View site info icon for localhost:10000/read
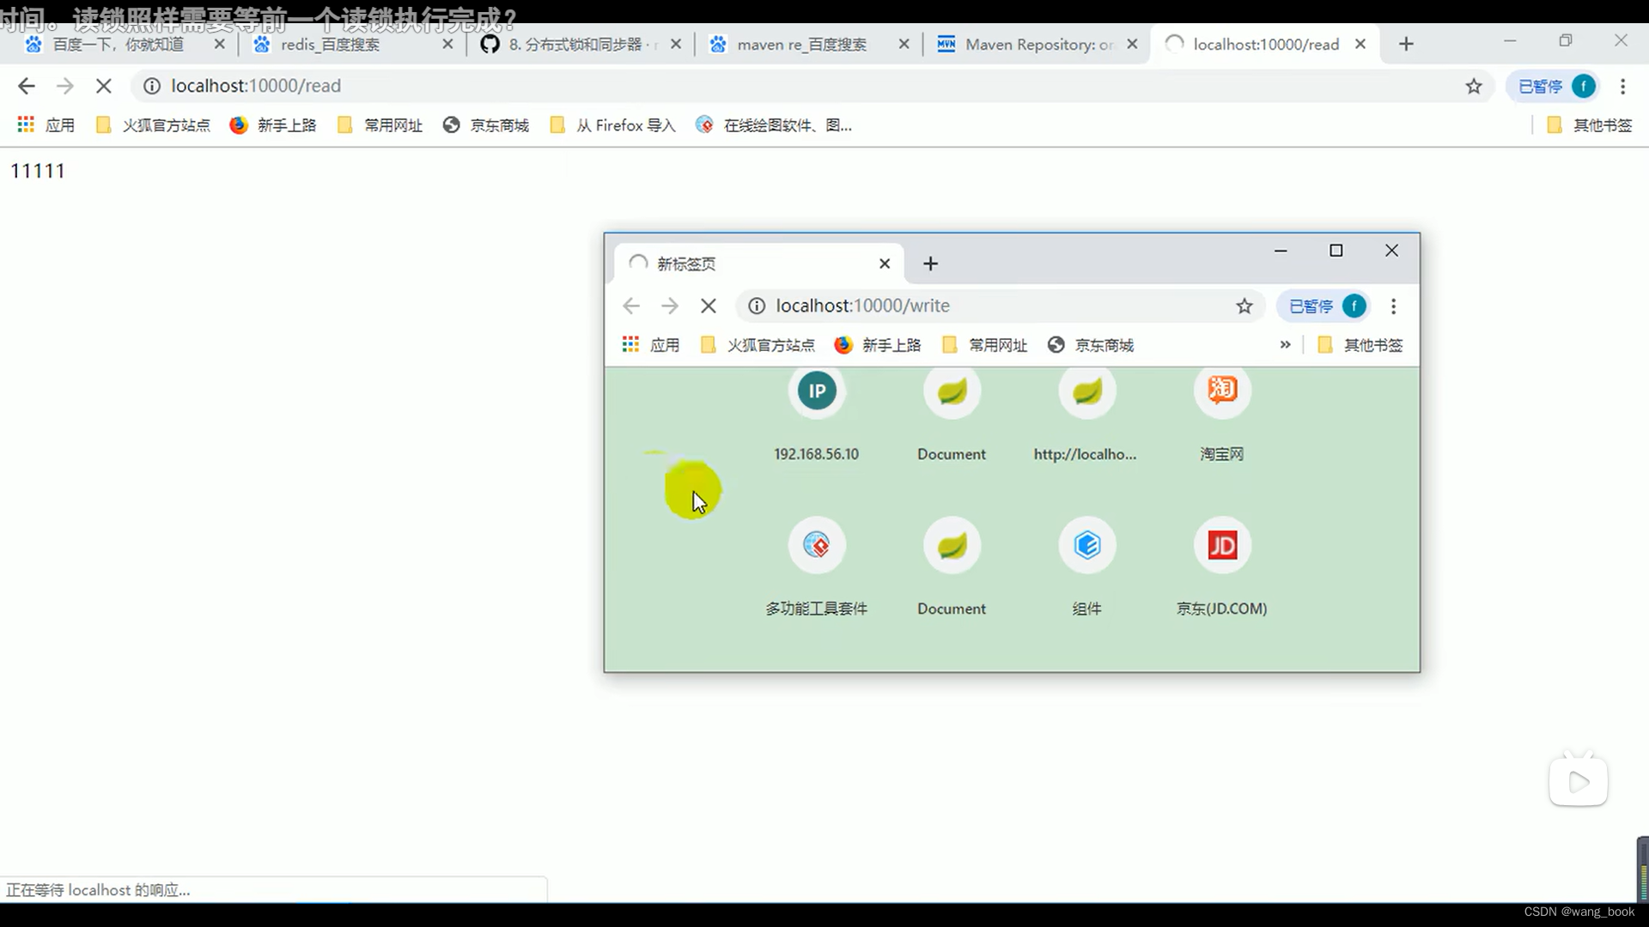 [x=152, y=86]
